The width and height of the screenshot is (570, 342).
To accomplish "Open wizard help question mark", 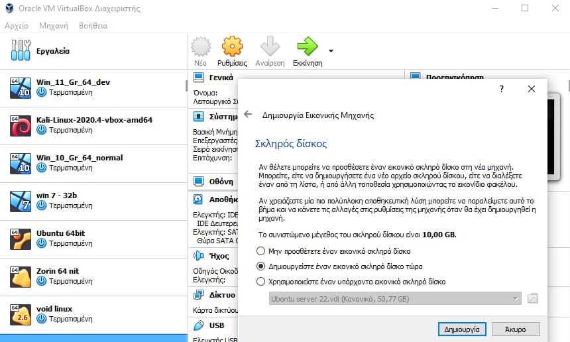I will (502, 89).
